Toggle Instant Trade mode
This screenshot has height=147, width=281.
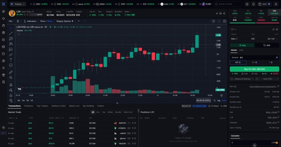[199, 106]
